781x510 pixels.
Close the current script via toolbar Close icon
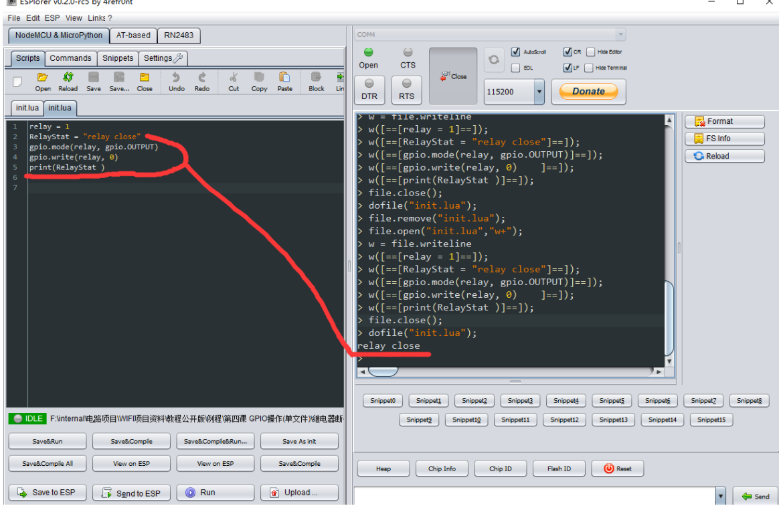145,82
